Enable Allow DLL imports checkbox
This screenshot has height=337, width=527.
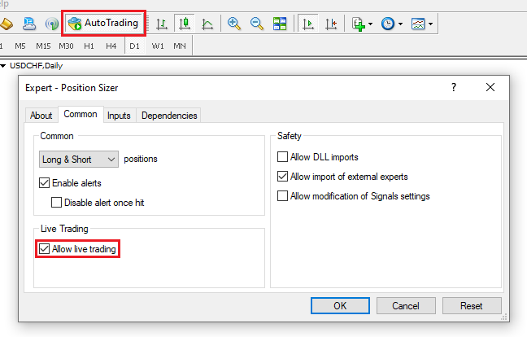tap(283, 157)
